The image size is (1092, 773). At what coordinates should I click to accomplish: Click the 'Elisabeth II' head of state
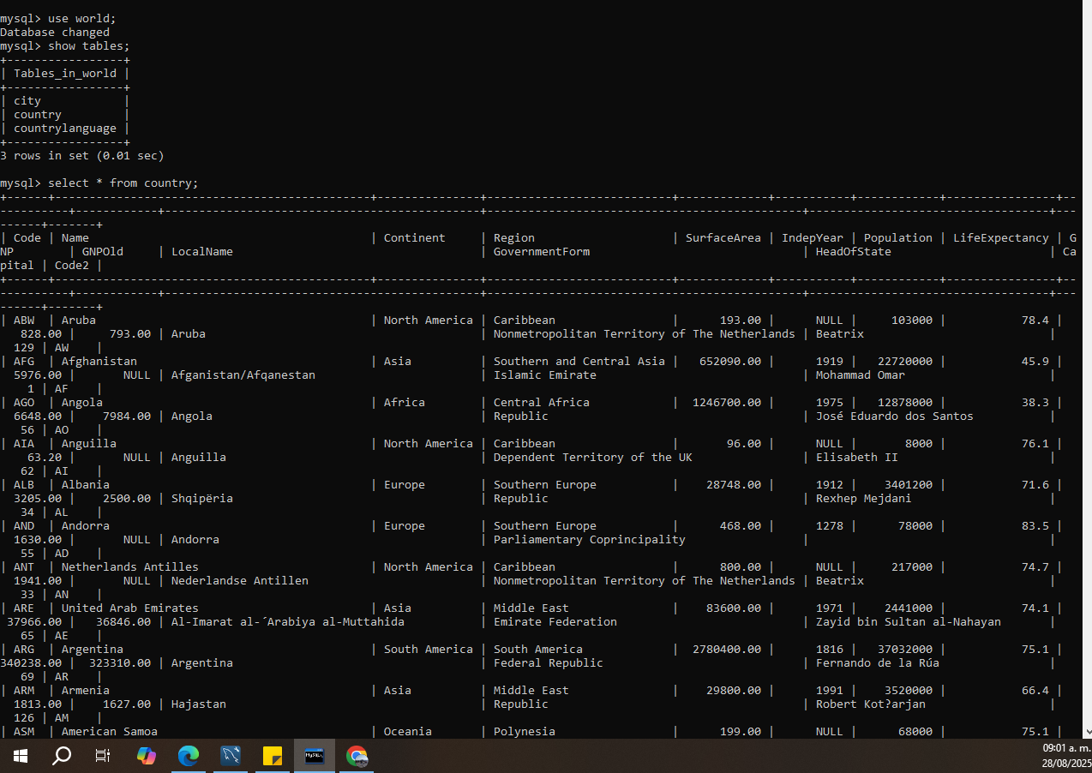857,458
